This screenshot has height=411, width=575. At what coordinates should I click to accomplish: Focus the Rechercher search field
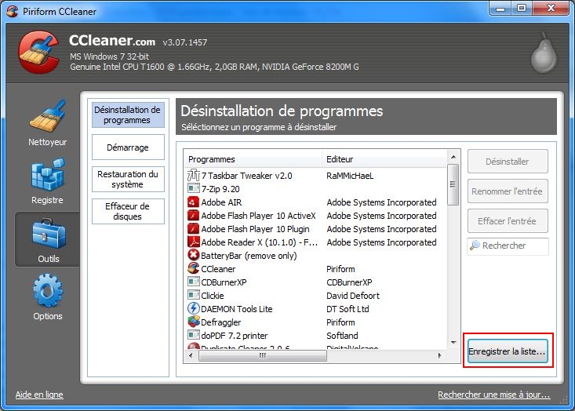click(x=508, y=246)
